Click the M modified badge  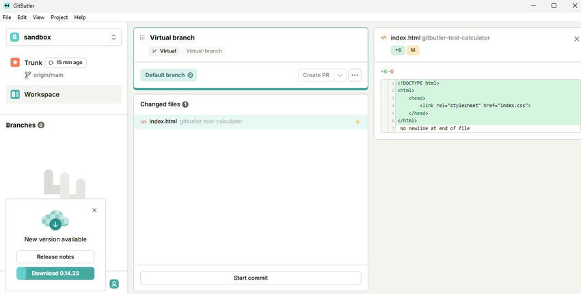(413, 50)
